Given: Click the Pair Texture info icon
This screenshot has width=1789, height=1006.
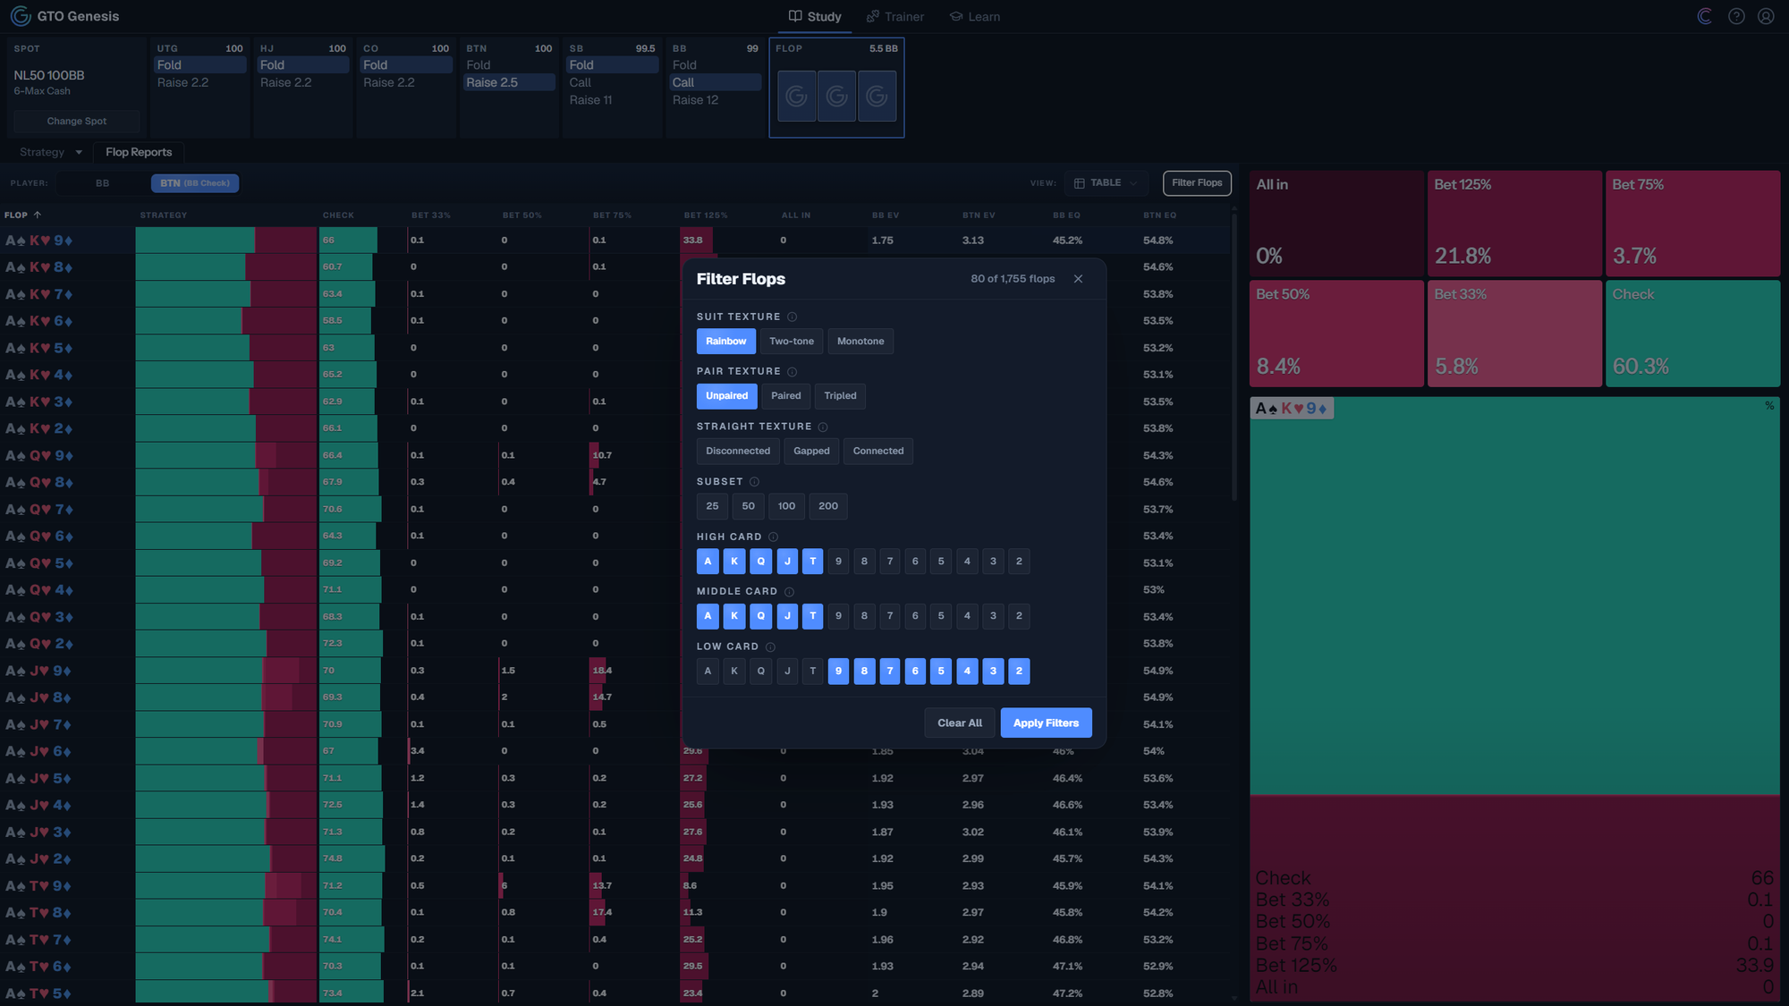Looking at the screenshot, I should (792, 372).
